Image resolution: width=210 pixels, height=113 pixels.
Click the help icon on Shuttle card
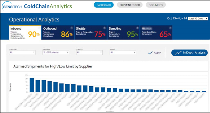click(x=104, y=28)
